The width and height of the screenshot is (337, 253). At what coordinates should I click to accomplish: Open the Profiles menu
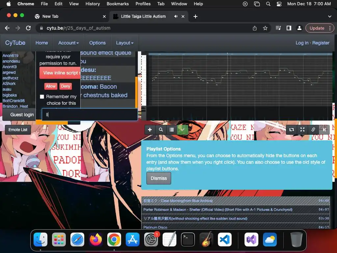pos(143,4)
